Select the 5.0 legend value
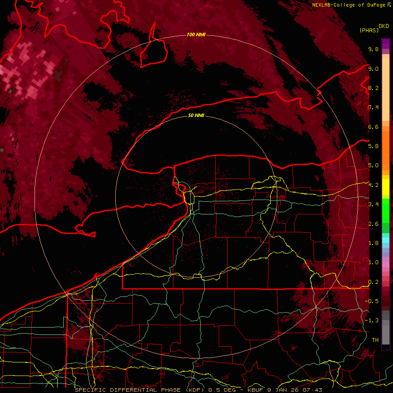 point(373,165)
